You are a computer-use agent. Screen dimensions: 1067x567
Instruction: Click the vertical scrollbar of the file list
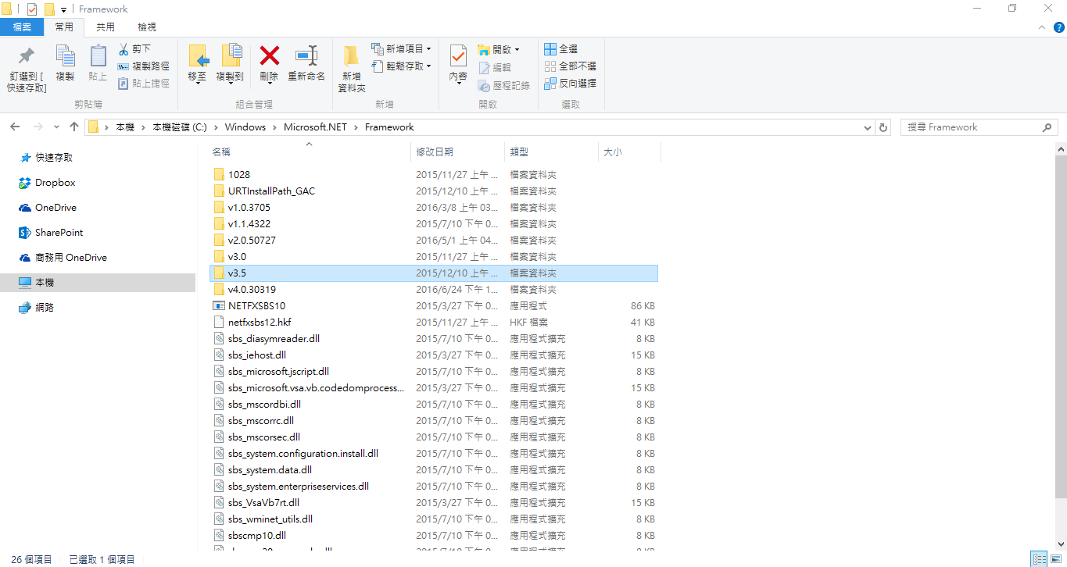coord(1060,326)
